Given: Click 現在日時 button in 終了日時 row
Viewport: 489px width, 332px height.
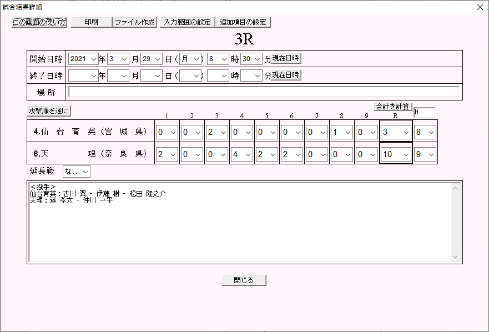Looking at the screenshot, I should pyautogui.click(x=286, y=75).
